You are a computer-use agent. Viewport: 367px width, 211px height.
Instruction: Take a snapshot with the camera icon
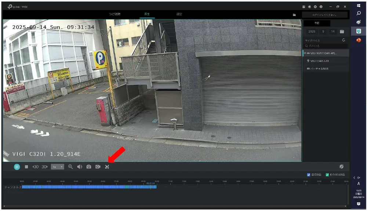(89, 167)
